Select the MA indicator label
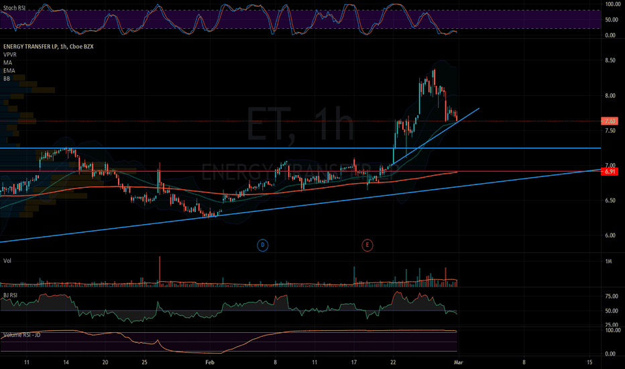 pos(7,62)
